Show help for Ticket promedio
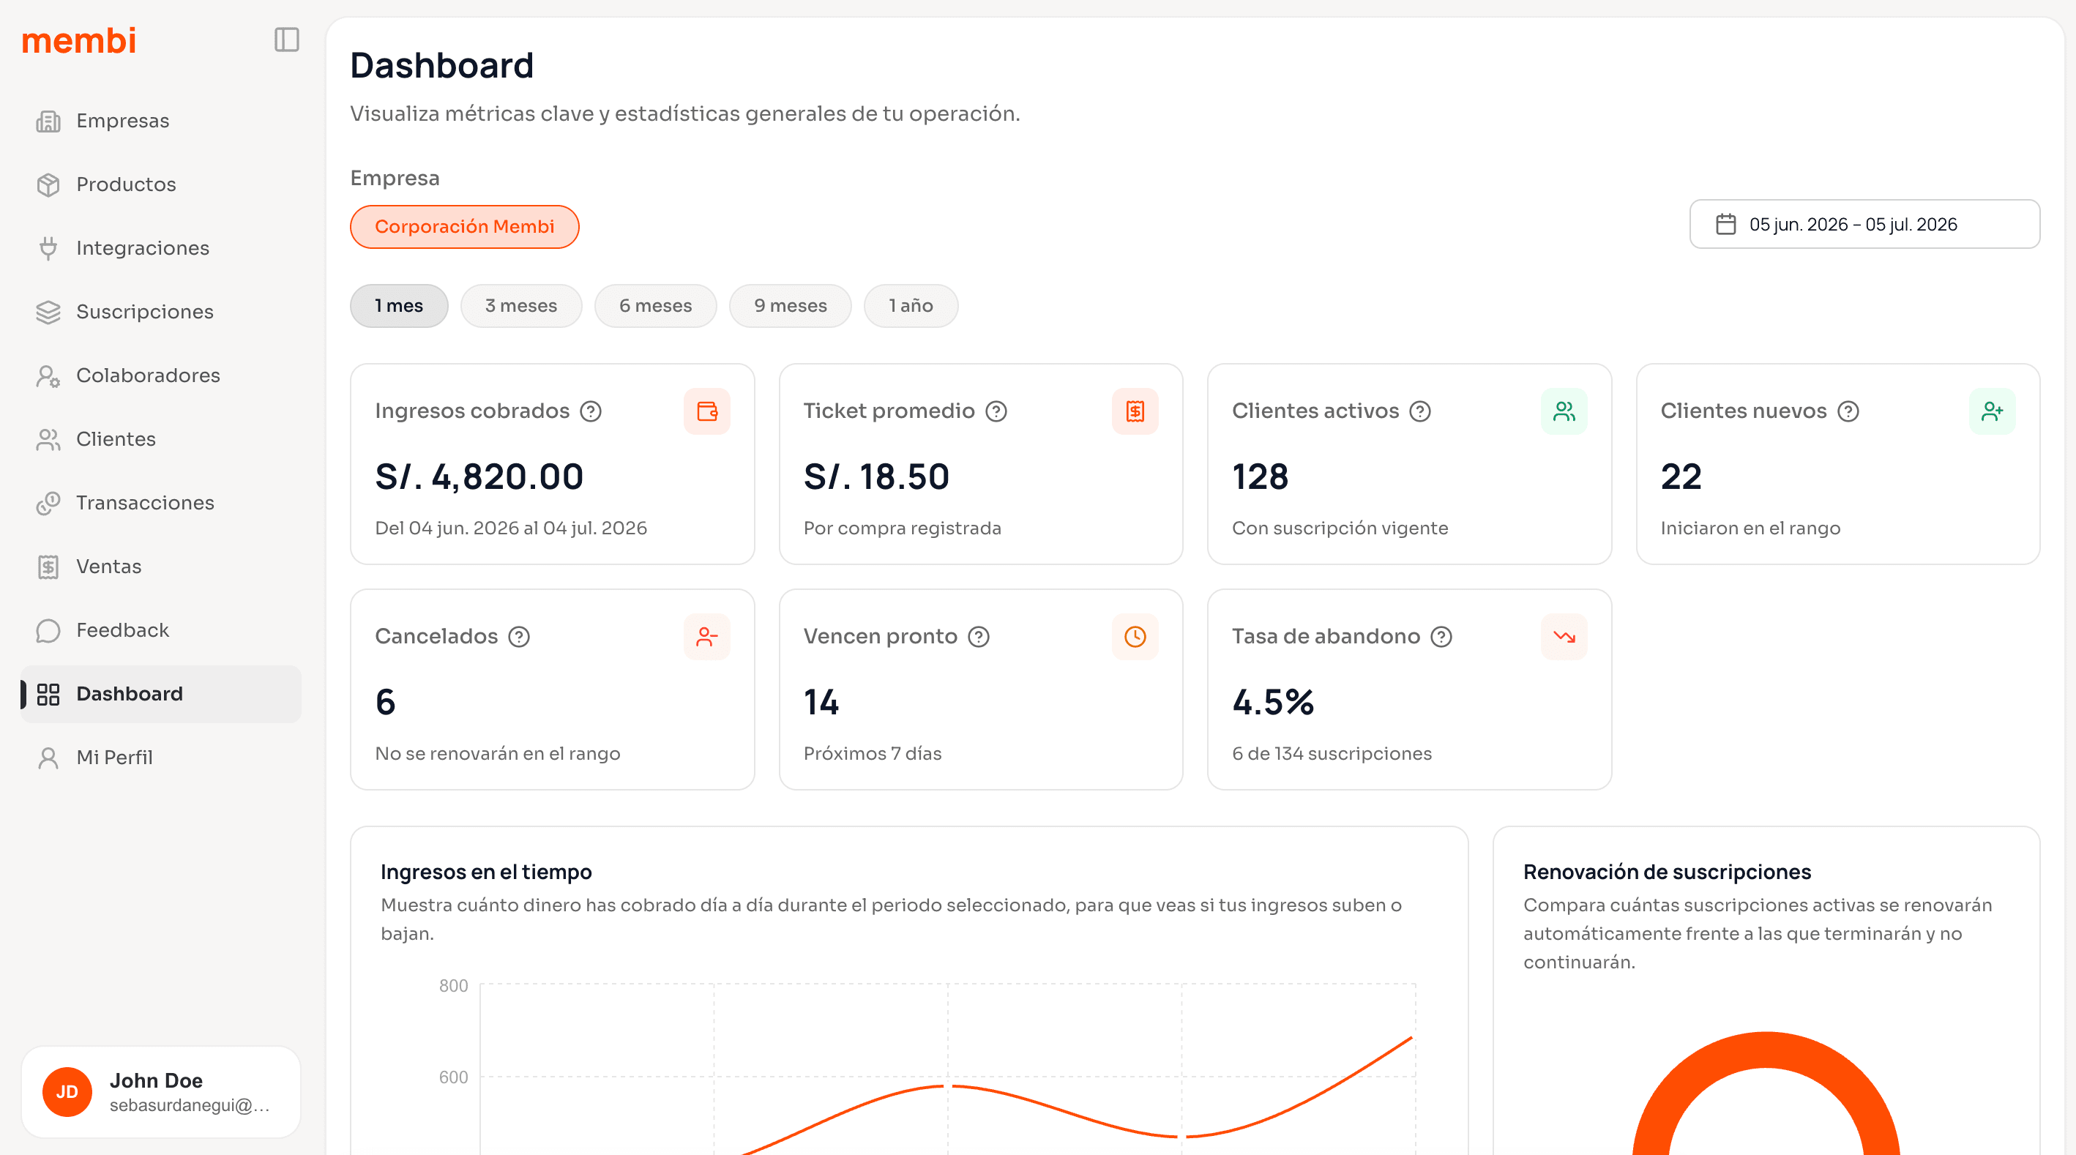Screen dimensions: 2076x1155 (996, 412)
